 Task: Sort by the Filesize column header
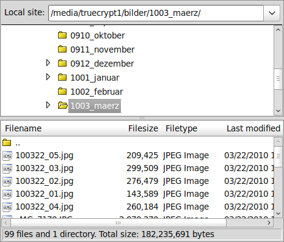143,128
